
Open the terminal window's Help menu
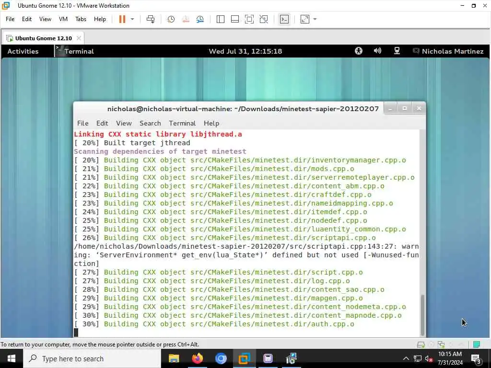click(211, 123)
